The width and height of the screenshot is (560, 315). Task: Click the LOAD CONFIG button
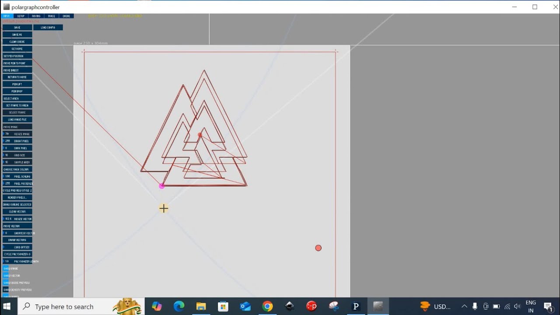point(48,28)
